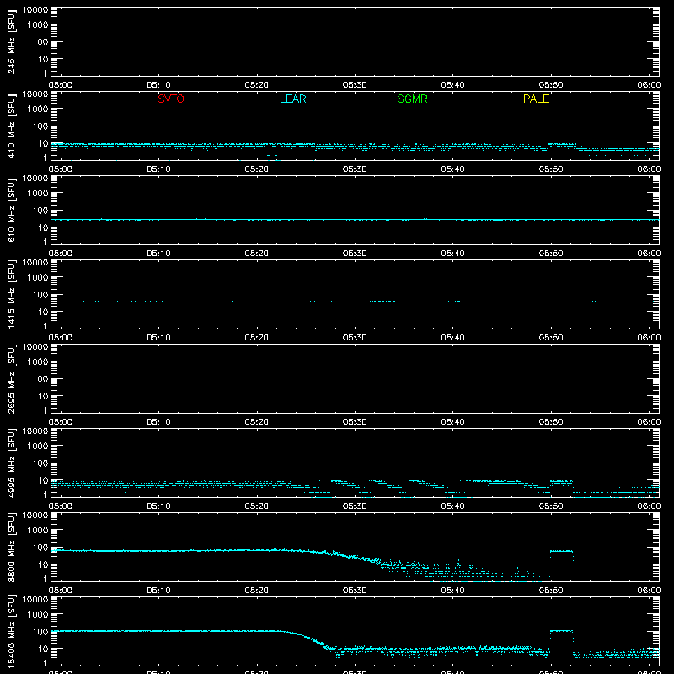
Task: Click the 100 tick label of the 8800 MHz panel
Action: click(40, 548)
